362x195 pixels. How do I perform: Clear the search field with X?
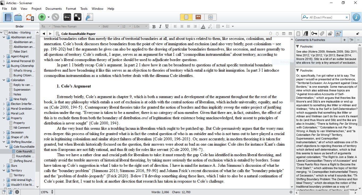point(347,17)
